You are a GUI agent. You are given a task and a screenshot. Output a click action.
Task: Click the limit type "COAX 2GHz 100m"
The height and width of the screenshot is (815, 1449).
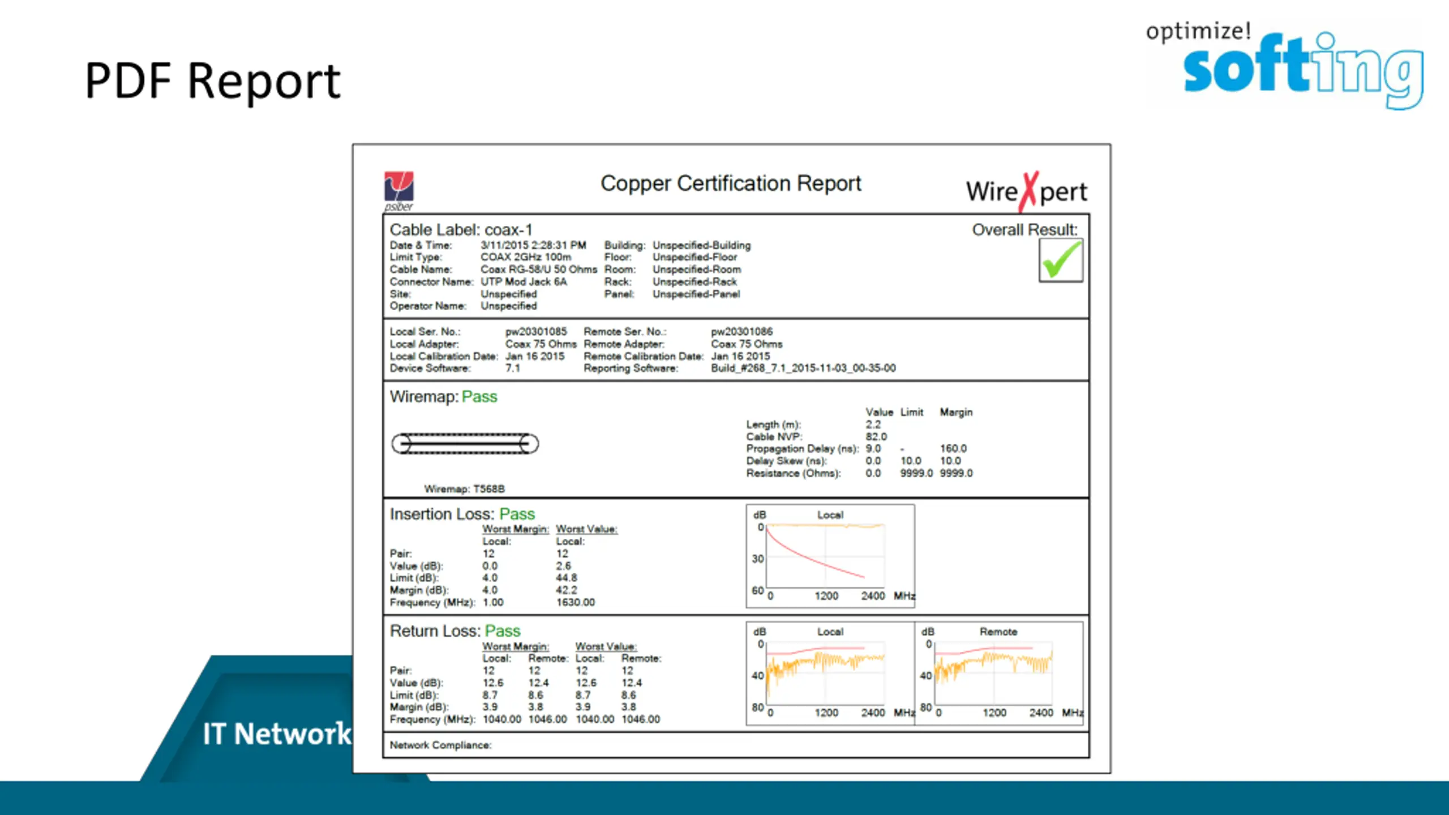click(526, 257)
